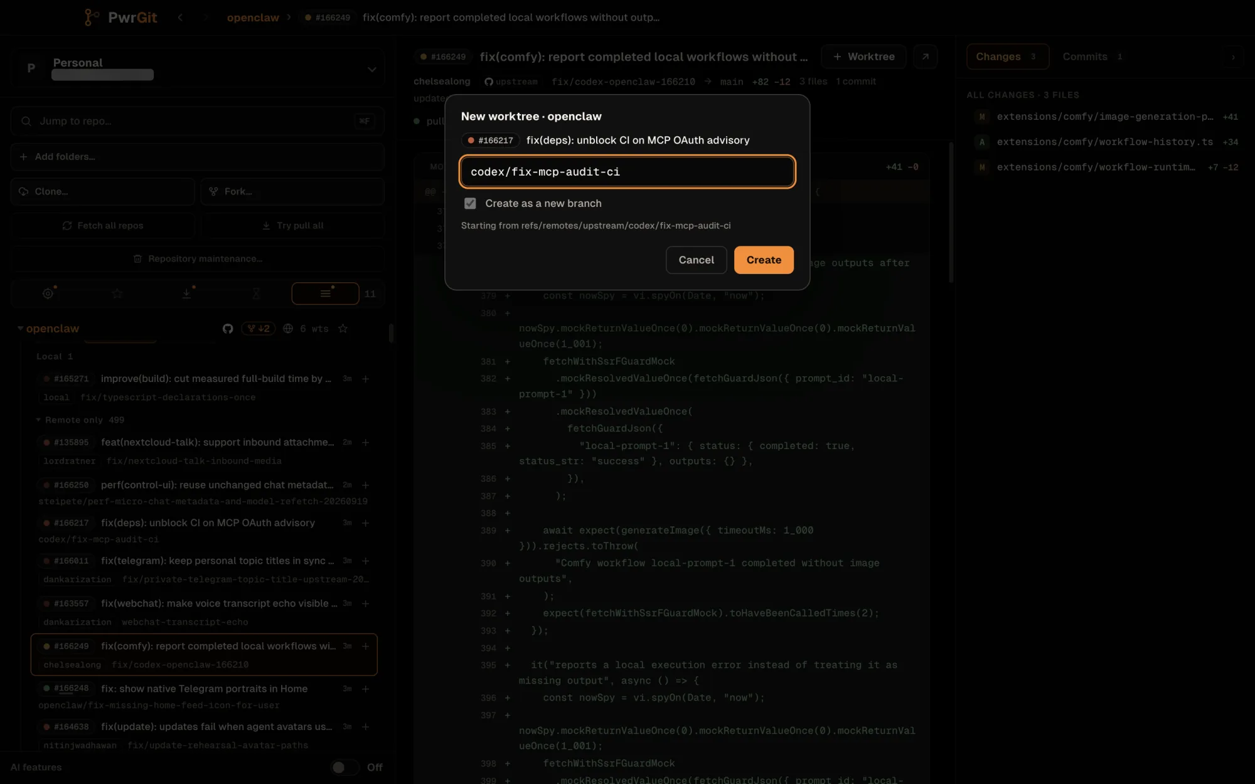The image size is (1255, 784).
Task: Cancel the new worktree dialog
Action: coord(696,260)
